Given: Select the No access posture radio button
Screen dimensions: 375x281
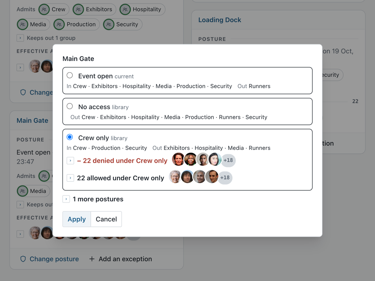Looking at the screenshot, I should tap(70, 106).
